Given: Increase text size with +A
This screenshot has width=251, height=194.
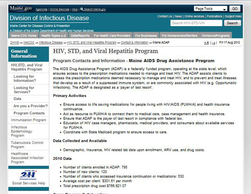Looking at the screenshot, I should pyautogui.click(x=207, y=43).
